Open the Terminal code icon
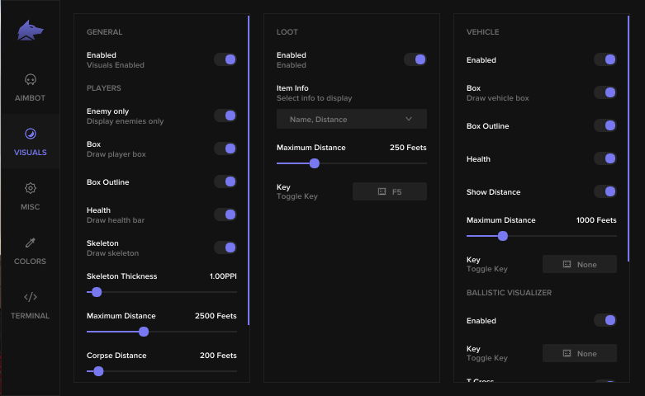The height and width of the screenshot is (396, 645). pos(31,297)
